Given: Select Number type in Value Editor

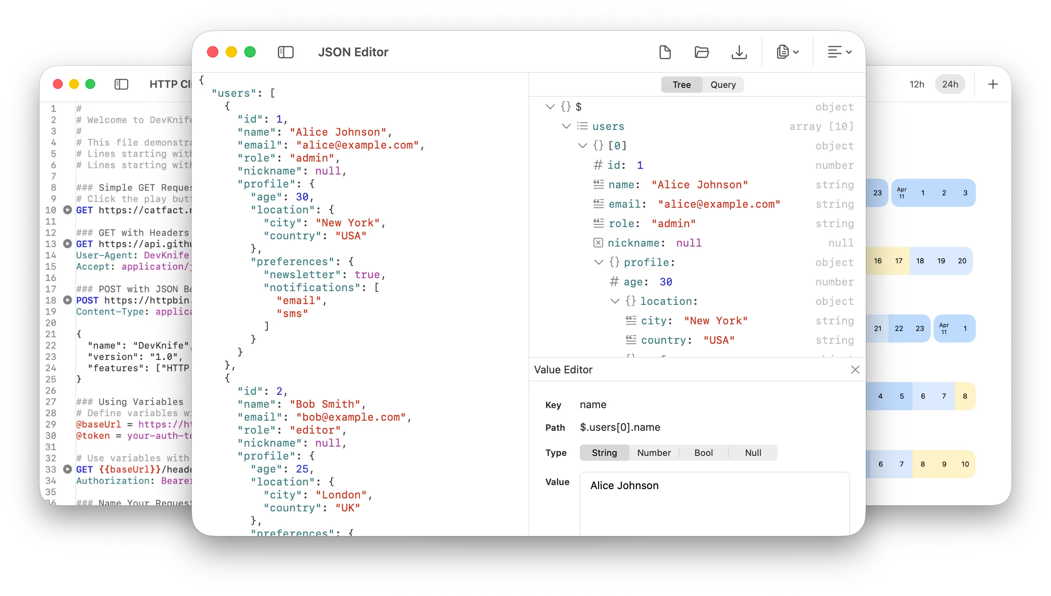Looking at the screenshot, I should point(654,453).
